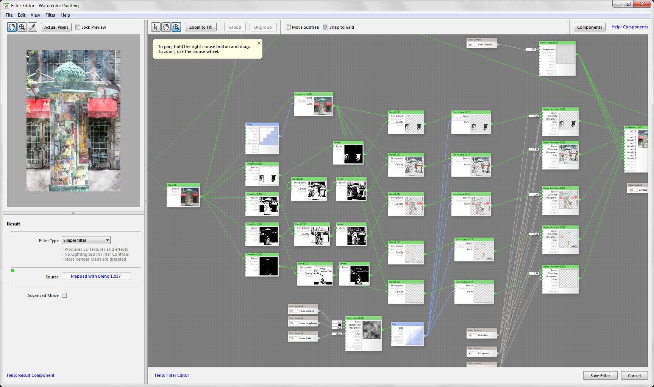
Task: Open the Filter menu
Action: (50, 15)
